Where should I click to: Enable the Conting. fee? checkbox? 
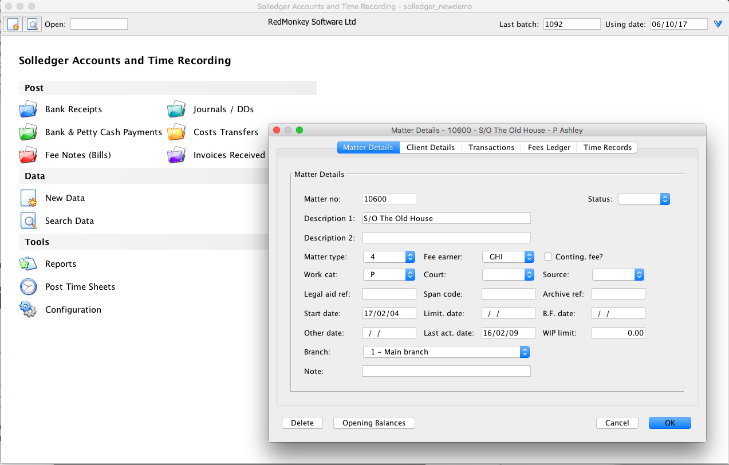[x=548, y=257]
